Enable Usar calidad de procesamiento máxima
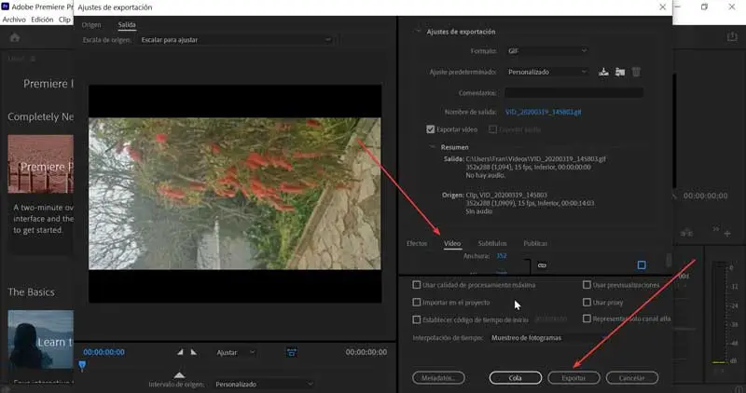 point(417,285)
